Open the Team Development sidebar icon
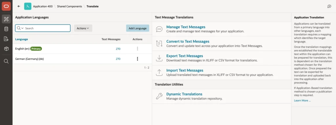The height and width of the screenshot is (125, 336). coord(6,39)
